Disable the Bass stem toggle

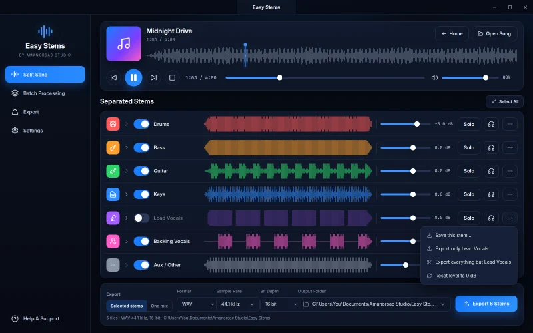click(x=141, y=147)
